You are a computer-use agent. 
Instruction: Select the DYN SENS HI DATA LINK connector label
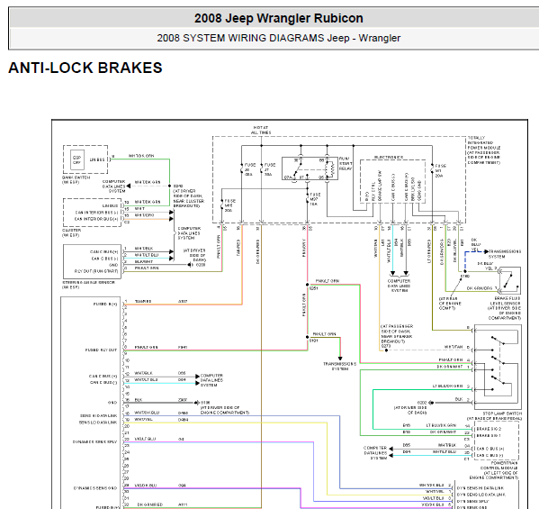pyautogui.click(x=481, y=488)
